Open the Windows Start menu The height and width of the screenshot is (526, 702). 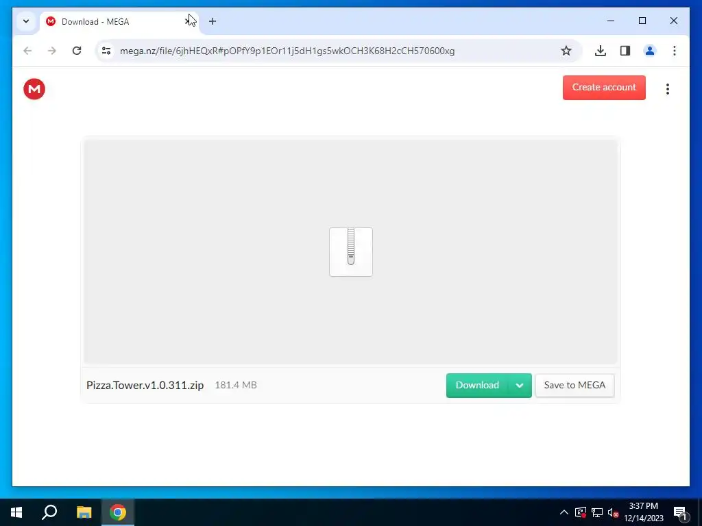16,512
